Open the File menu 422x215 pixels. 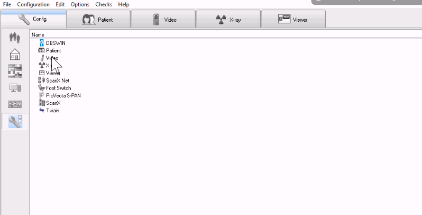coord(7,4)
